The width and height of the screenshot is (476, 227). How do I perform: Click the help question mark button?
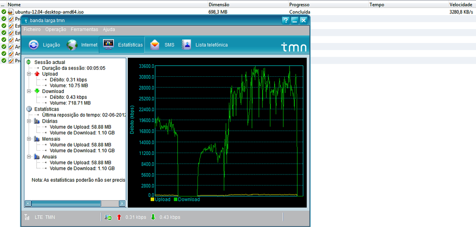point(285,21)
